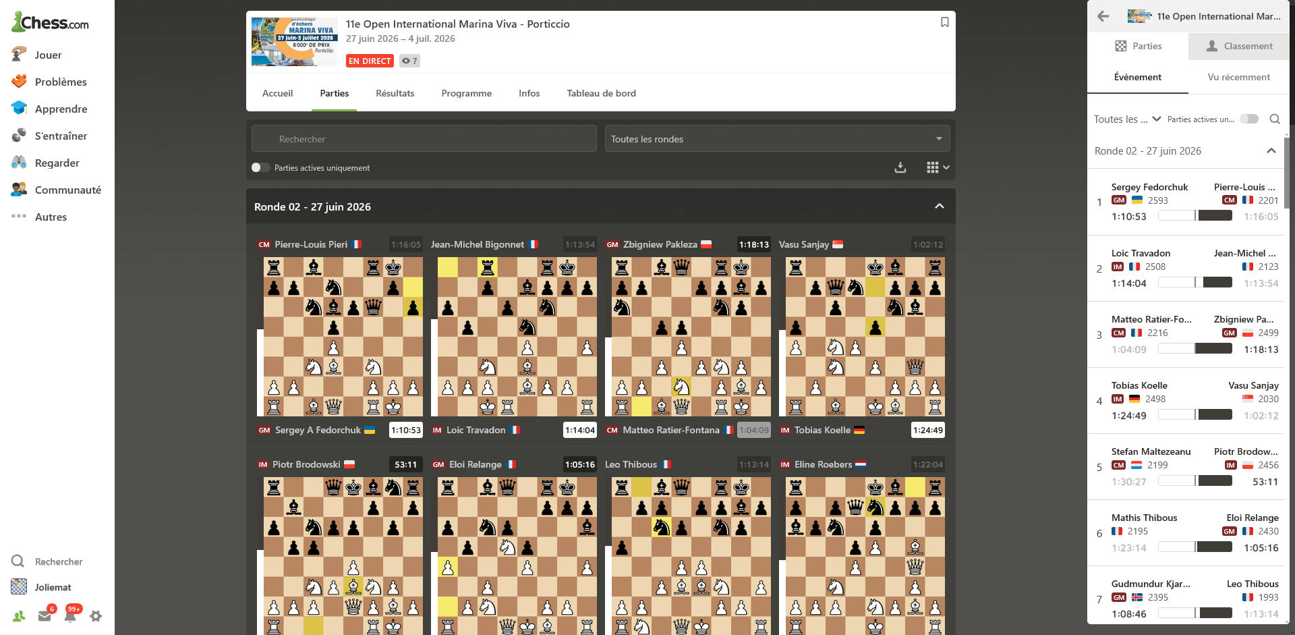
Task: Open the grid layout view dropdown
Action: (938, 167)
